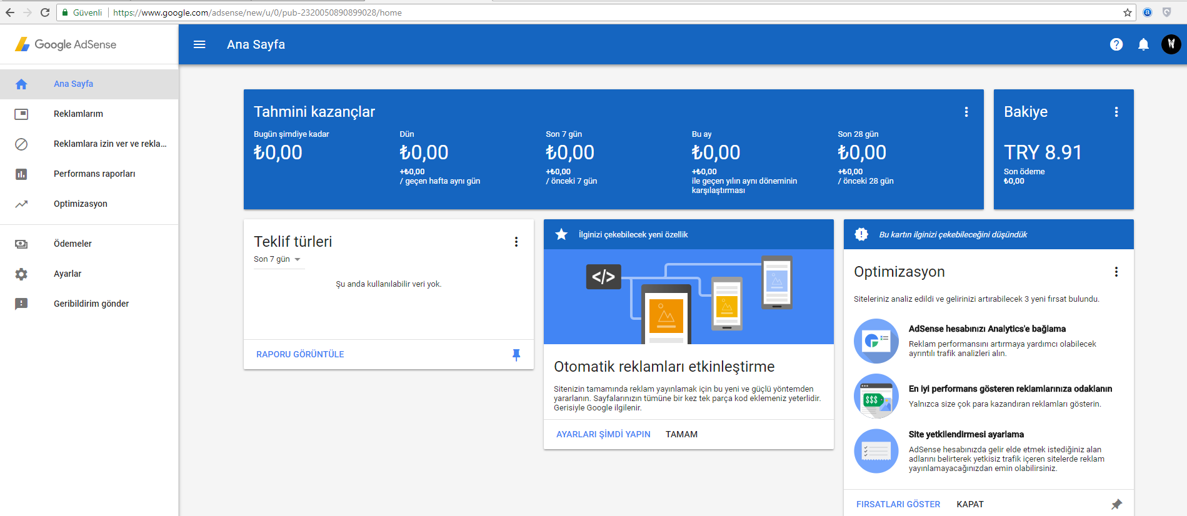Image resolution: width=1187 pixels, height=516 pixels.
Task: Expand the Son 7 gün date range dropdown
Action: pos(278,259)
